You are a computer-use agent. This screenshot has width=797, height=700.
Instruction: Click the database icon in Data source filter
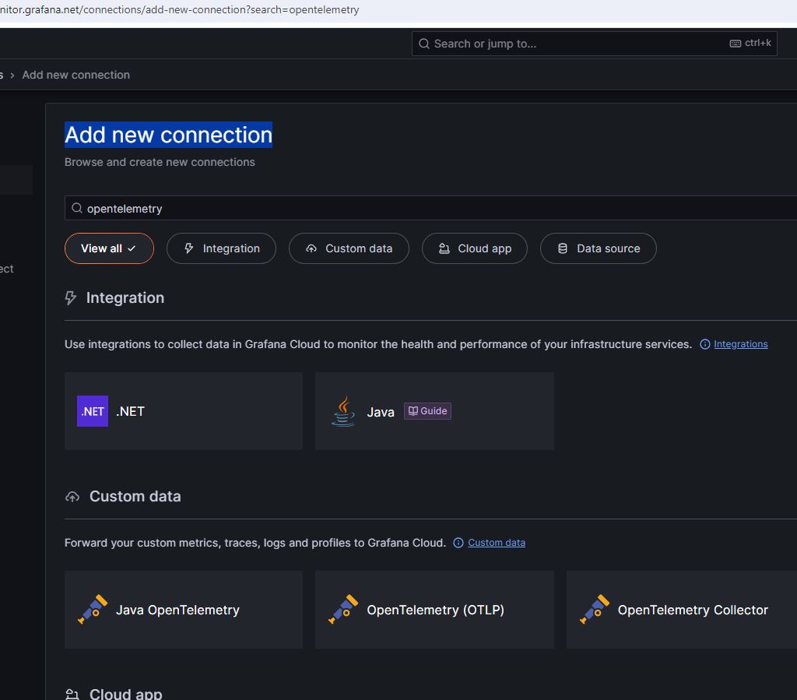563,248
